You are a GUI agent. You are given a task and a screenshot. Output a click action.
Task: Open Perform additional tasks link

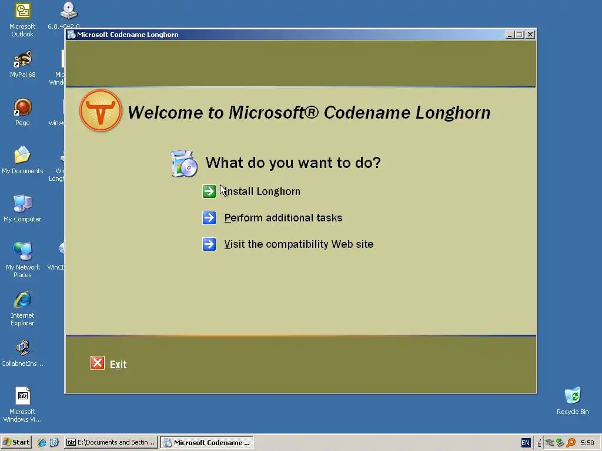283,218
